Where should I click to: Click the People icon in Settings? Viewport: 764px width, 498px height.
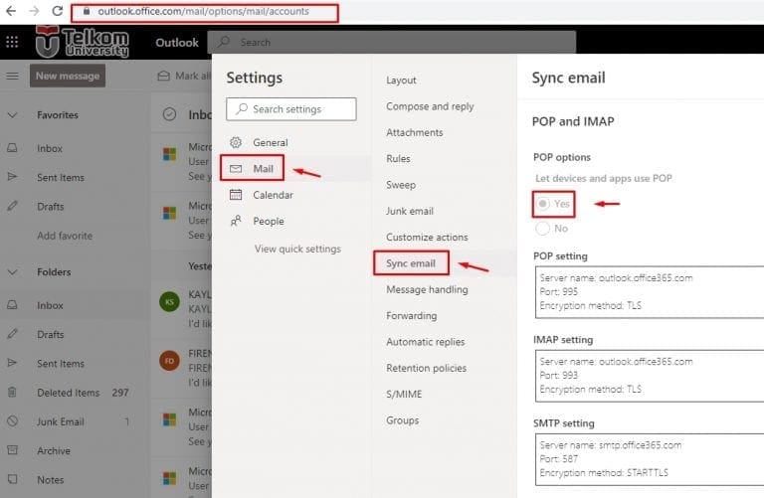point(236,221)
